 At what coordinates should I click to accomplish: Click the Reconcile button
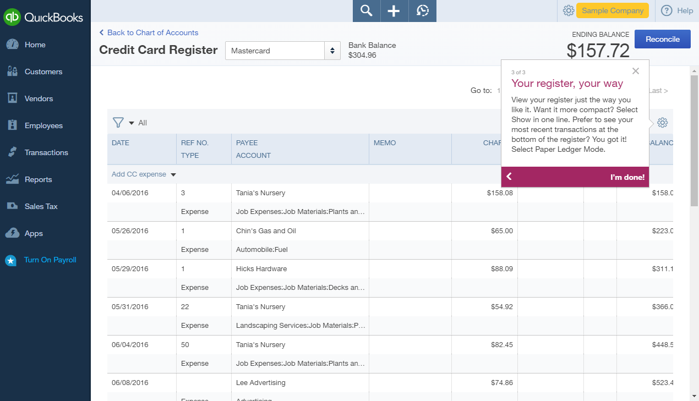(x=663, y=39)
